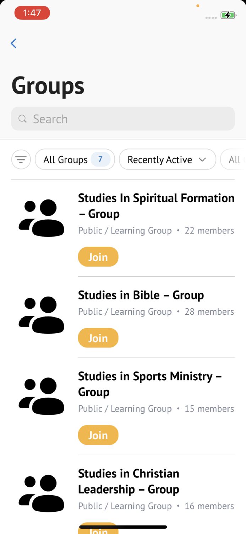This screenshot has width=246, height=534.
Task: Tap the 1:47 time pill
Action: 32,13
